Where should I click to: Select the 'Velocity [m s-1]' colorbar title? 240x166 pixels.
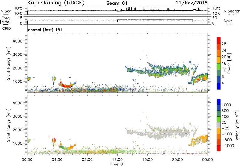pyautogui.click(x=237, y=125)
